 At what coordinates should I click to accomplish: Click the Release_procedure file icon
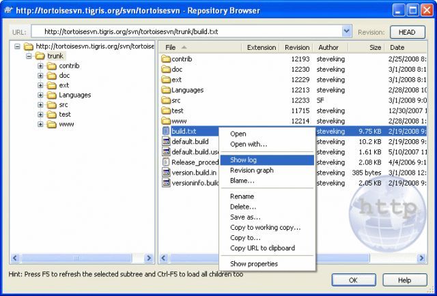pos(166,162)
